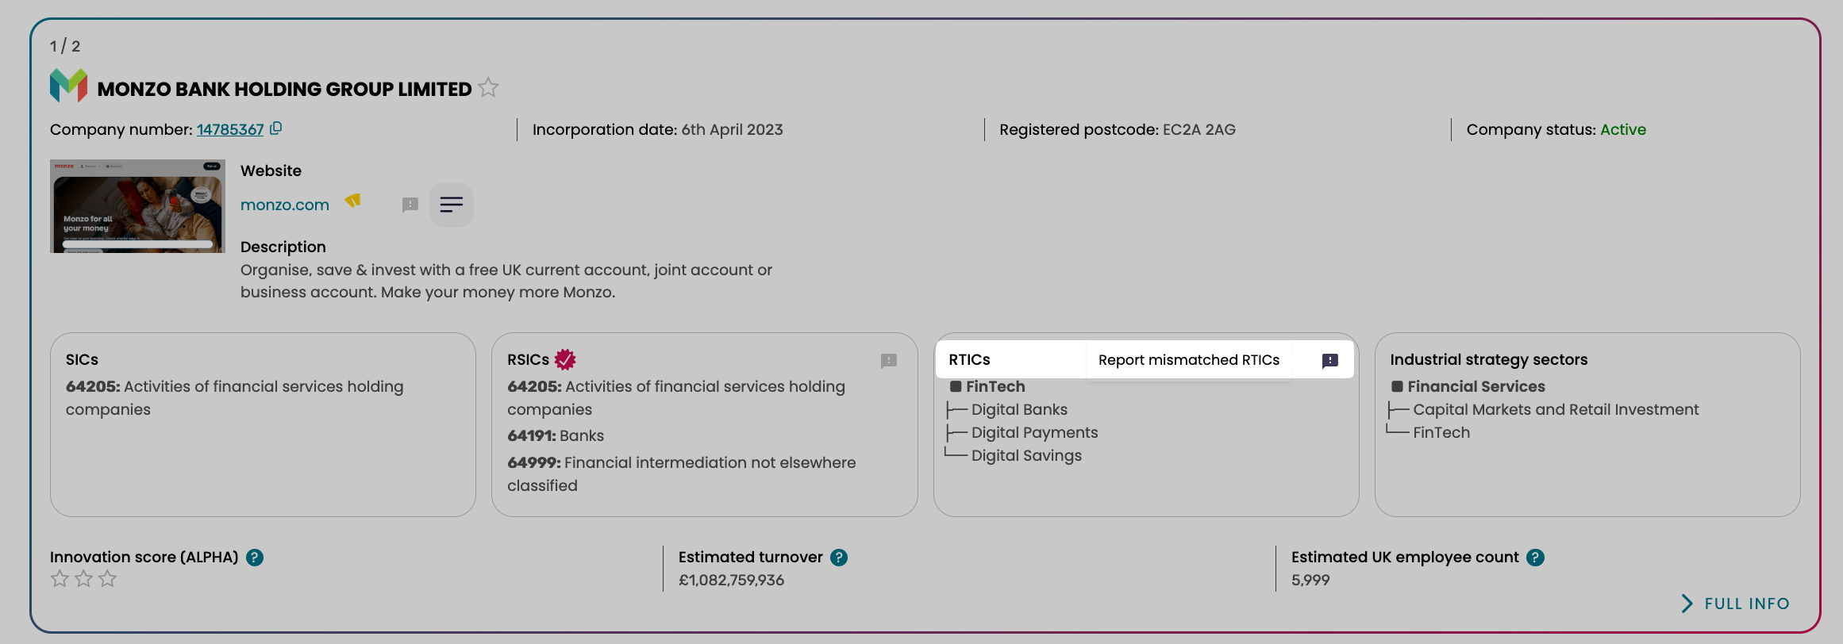Report website mismatch using the flag icon

pyautogui.click(x=410, y=205)
